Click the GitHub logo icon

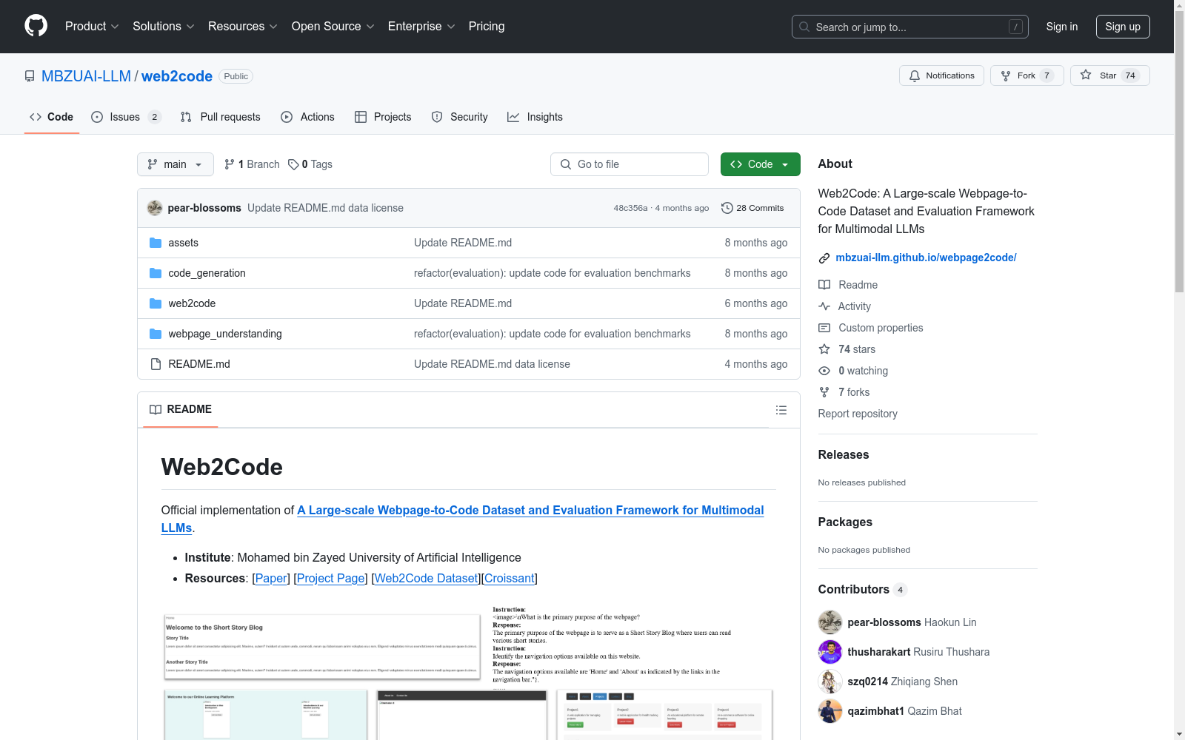[x=36, y=26]
